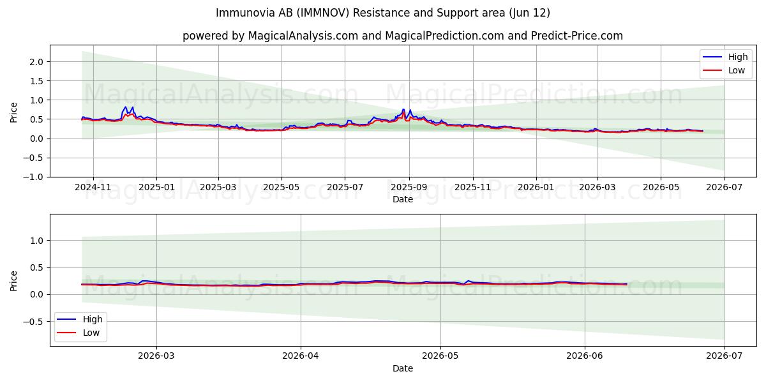
Task: Click the top chart x-axis label '2024-11'
Action: (x=93, y=187)
